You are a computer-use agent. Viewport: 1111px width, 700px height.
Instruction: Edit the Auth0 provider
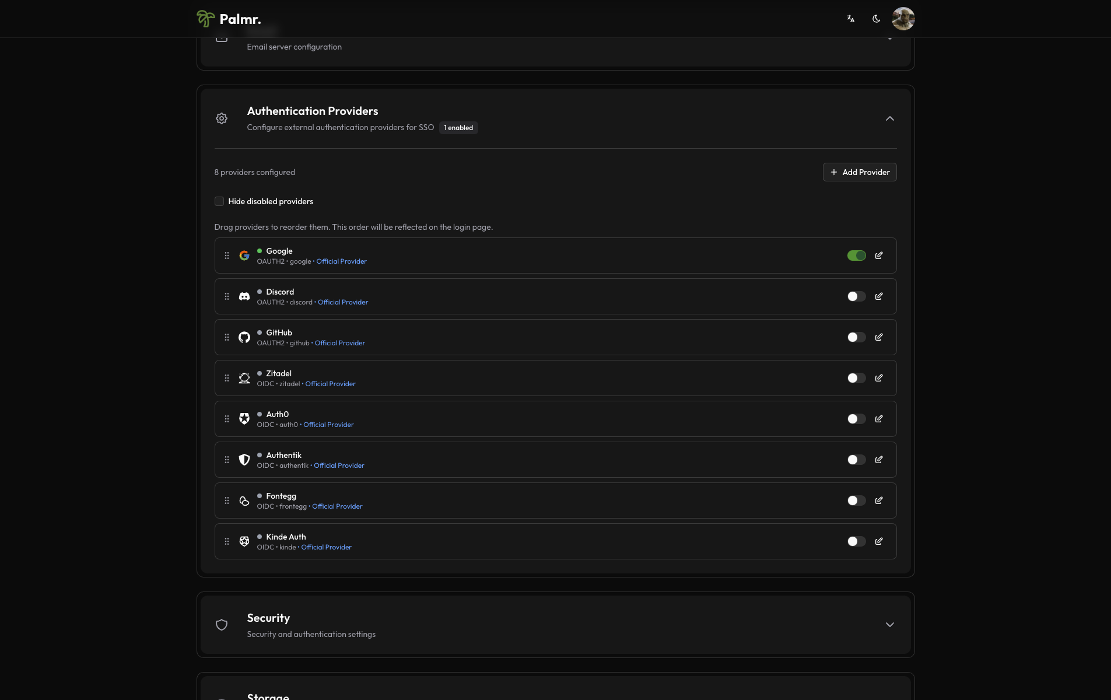pyautogui.click(x=879, y=419)
